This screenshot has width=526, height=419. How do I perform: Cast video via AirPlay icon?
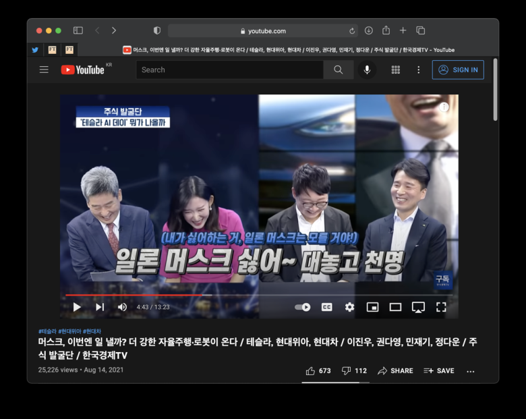418,307
